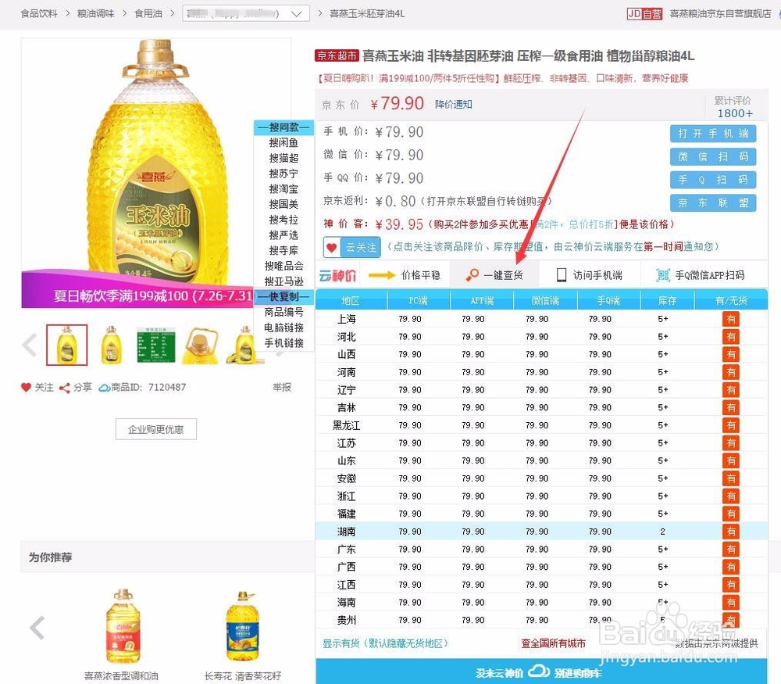This screenshot has width=781, height=684.
Task: Select 搜考拉 in the side menu
Action: (x=284, y=220)
